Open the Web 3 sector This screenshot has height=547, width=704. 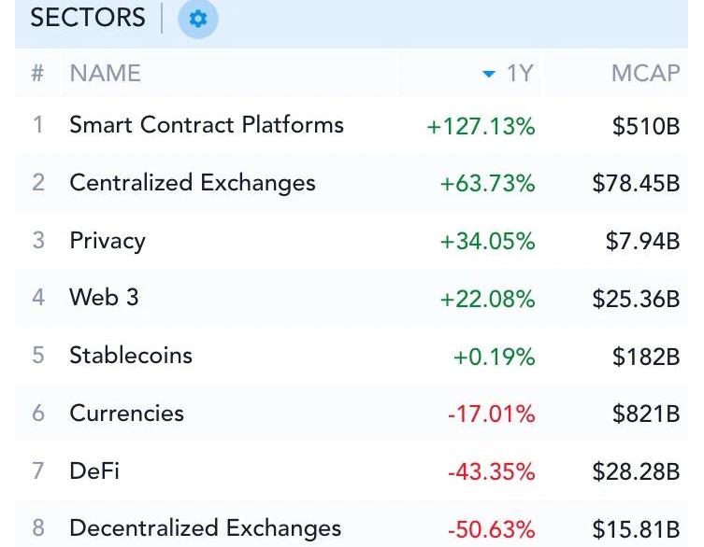point(104,298)
